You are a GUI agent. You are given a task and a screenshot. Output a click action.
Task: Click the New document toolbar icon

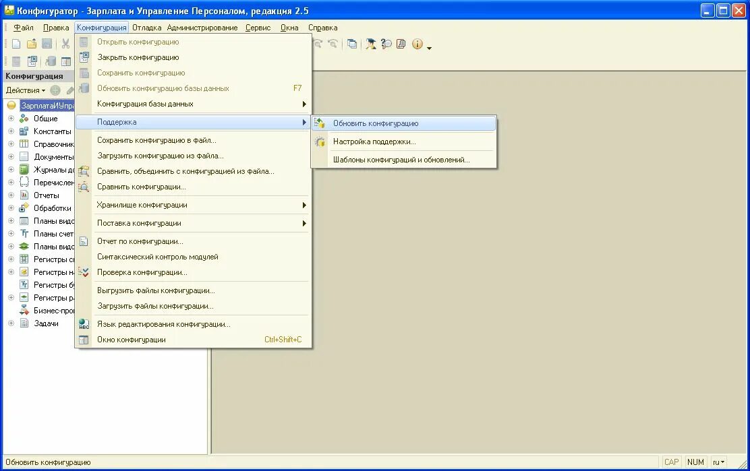pyautogui.click(x=16, y=44)
